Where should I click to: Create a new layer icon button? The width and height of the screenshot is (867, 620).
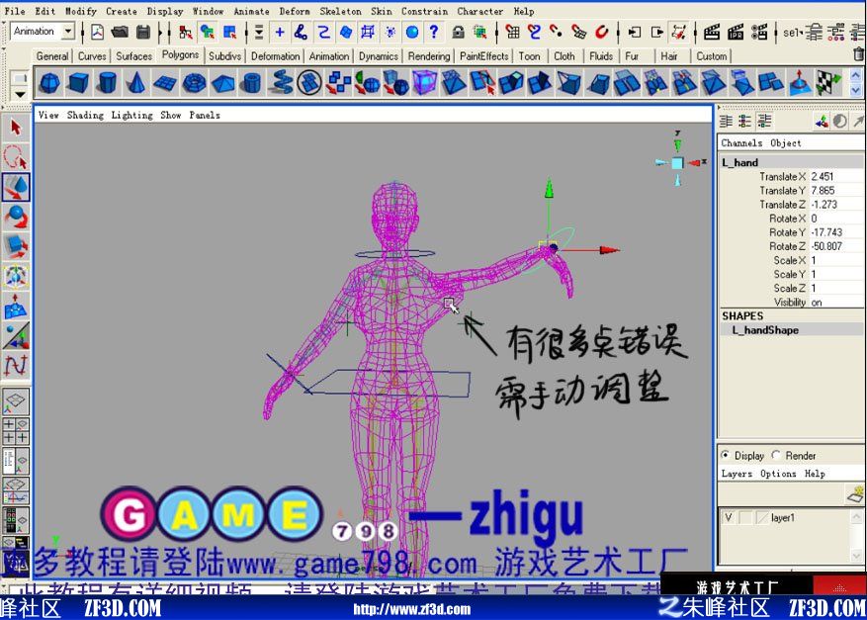[855, 493]
